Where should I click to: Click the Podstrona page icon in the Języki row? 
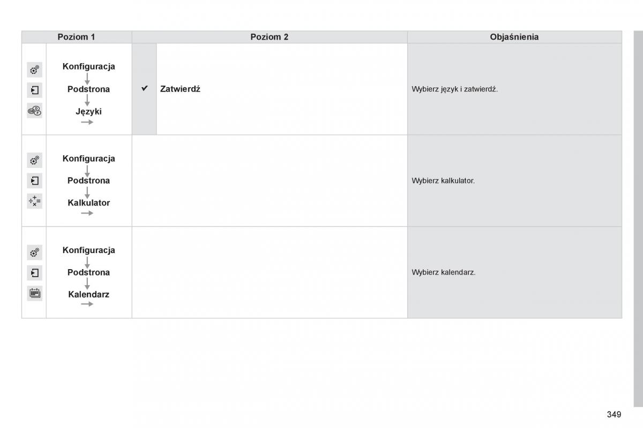tap(34, 90)
